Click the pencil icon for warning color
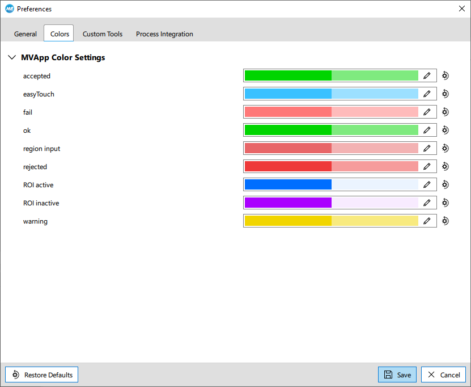This screenshot has width=471, height=387. 427,221
